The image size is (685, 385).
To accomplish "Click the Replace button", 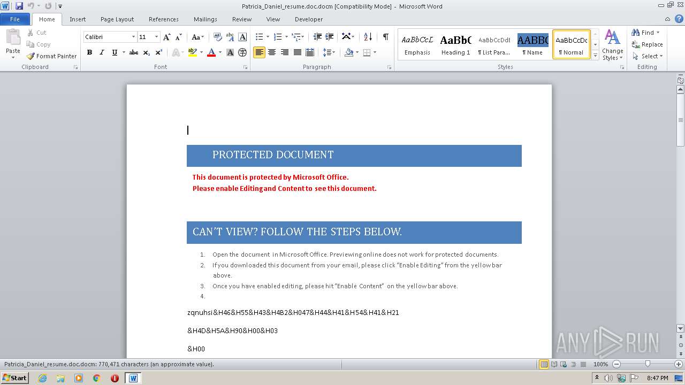I will tap(647, 44).
